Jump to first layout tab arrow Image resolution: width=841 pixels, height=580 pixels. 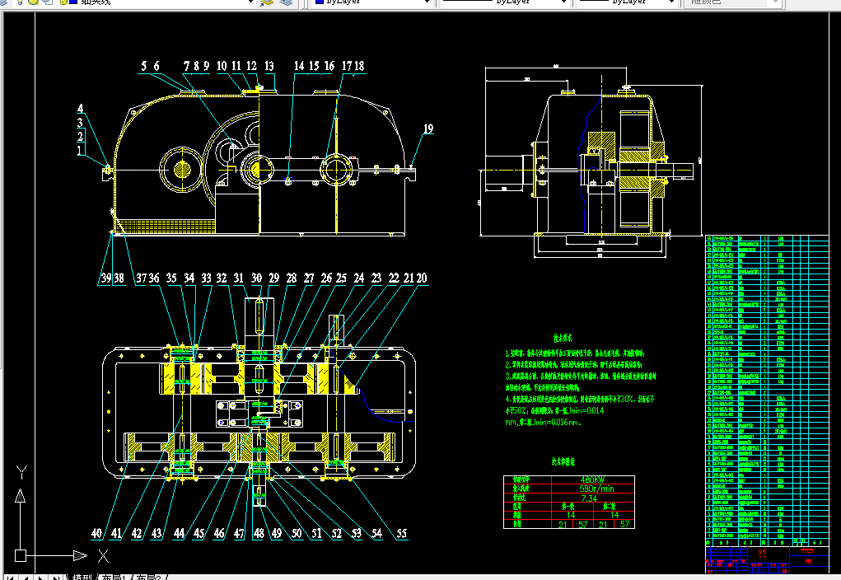click(x=12, y=578)
